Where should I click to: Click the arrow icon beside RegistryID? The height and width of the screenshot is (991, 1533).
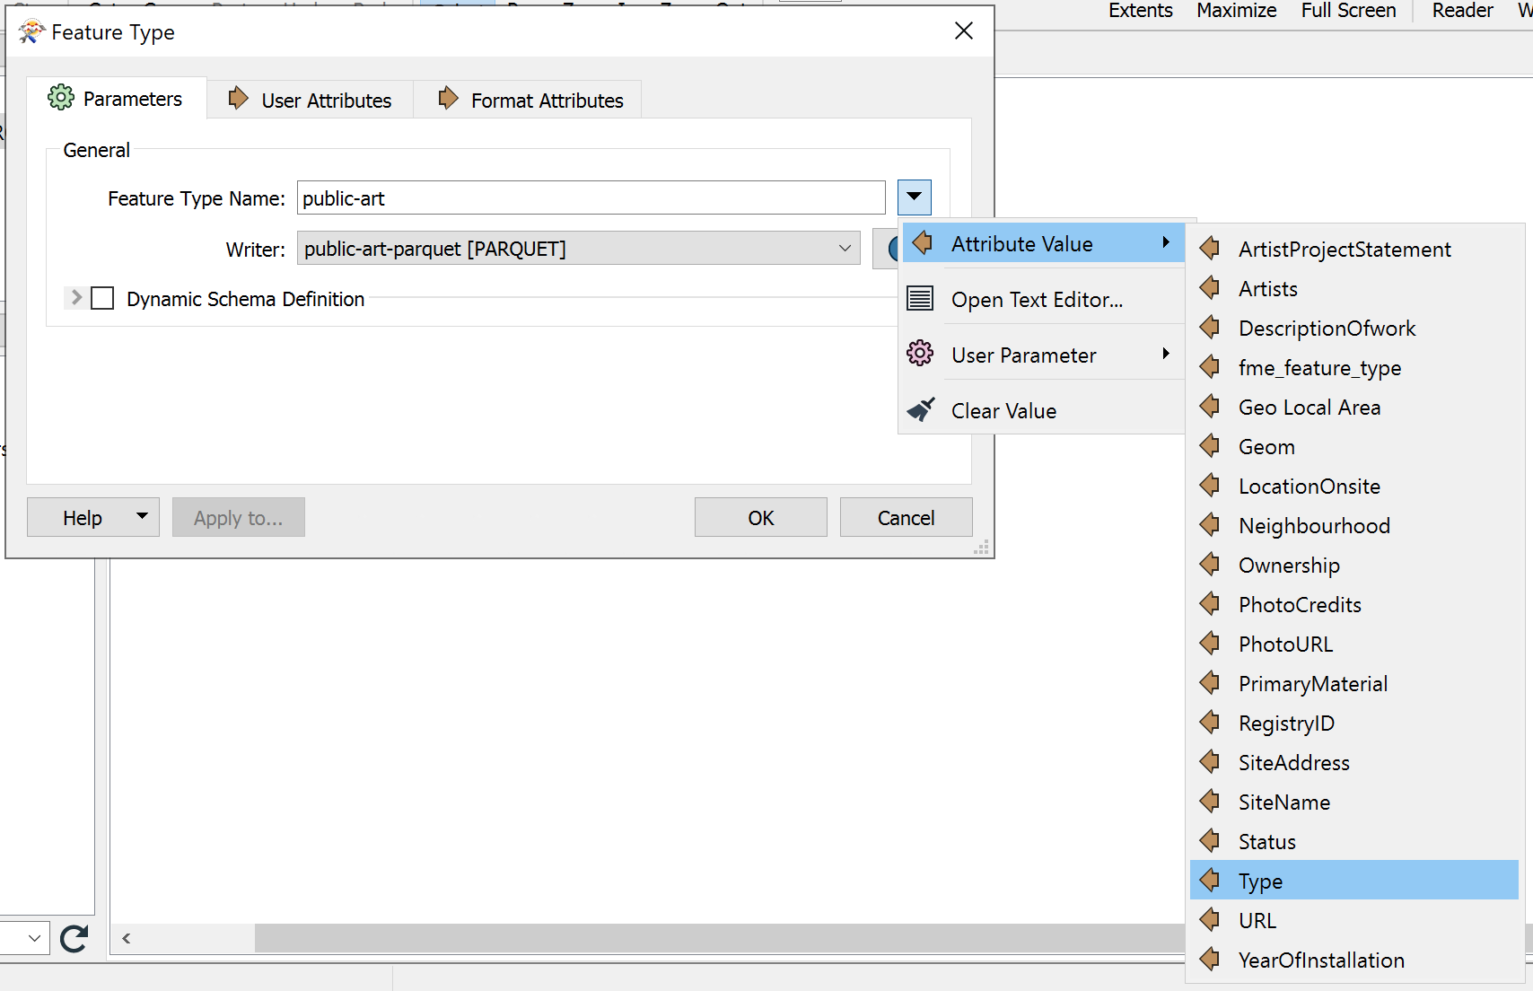point(1210,722)
